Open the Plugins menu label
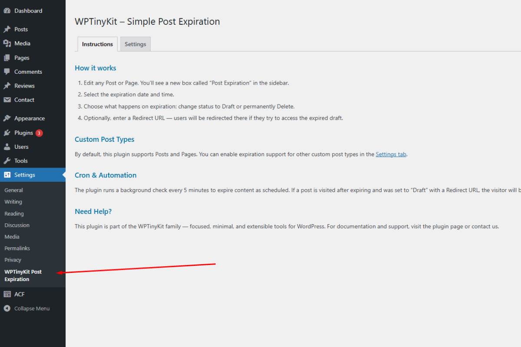The image size is (521, 347). (23, 133)
